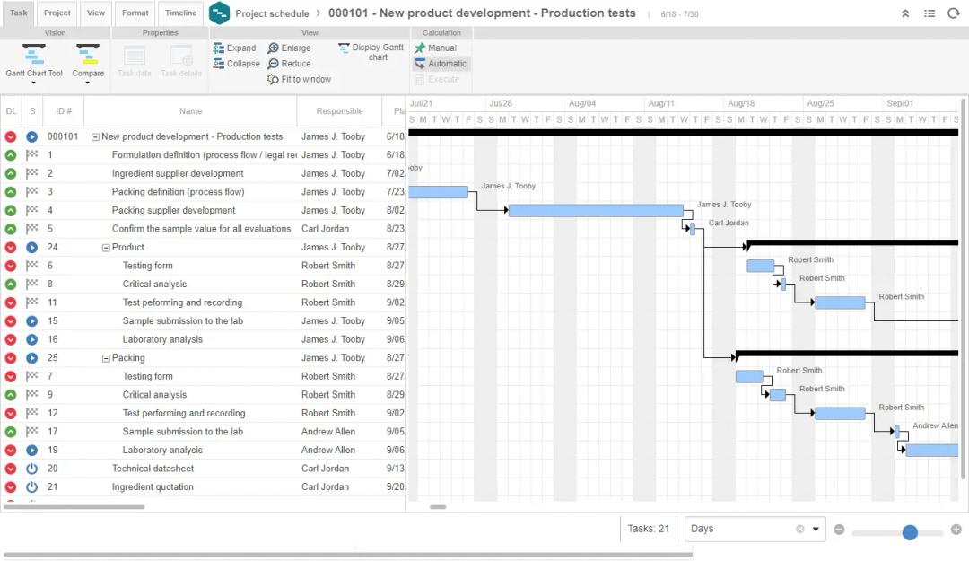The width and height of the screenshot is (969, 561).
Task: Clear the Days scale selection
Action: 799,529
